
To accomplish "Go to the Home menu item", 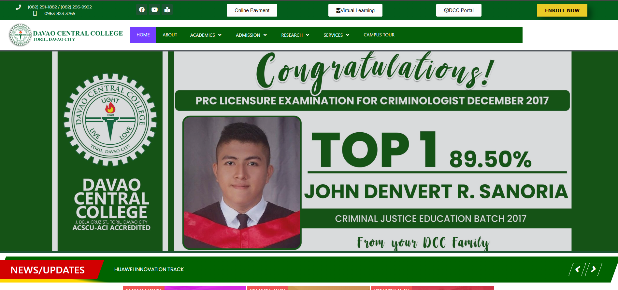I will coord(143,35).
